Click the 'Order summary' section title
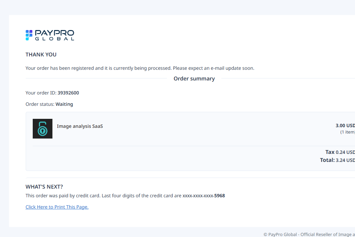355x237 pixels. (194, 78)
